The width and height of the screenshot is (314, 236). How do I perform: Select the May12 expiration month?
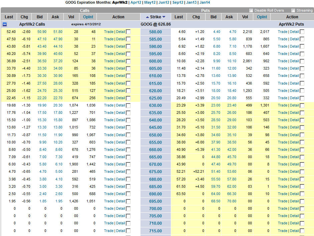click(149, 2)
